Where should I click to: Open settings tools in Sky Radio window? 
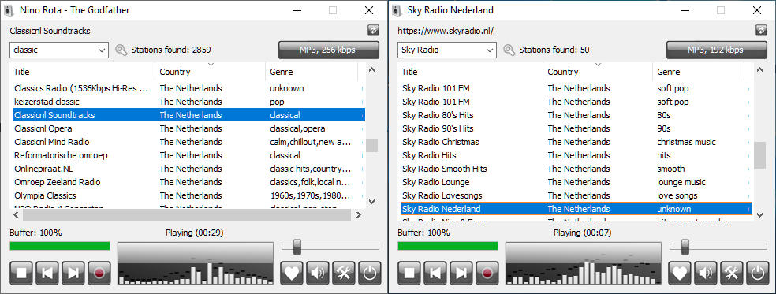point(733,273)
